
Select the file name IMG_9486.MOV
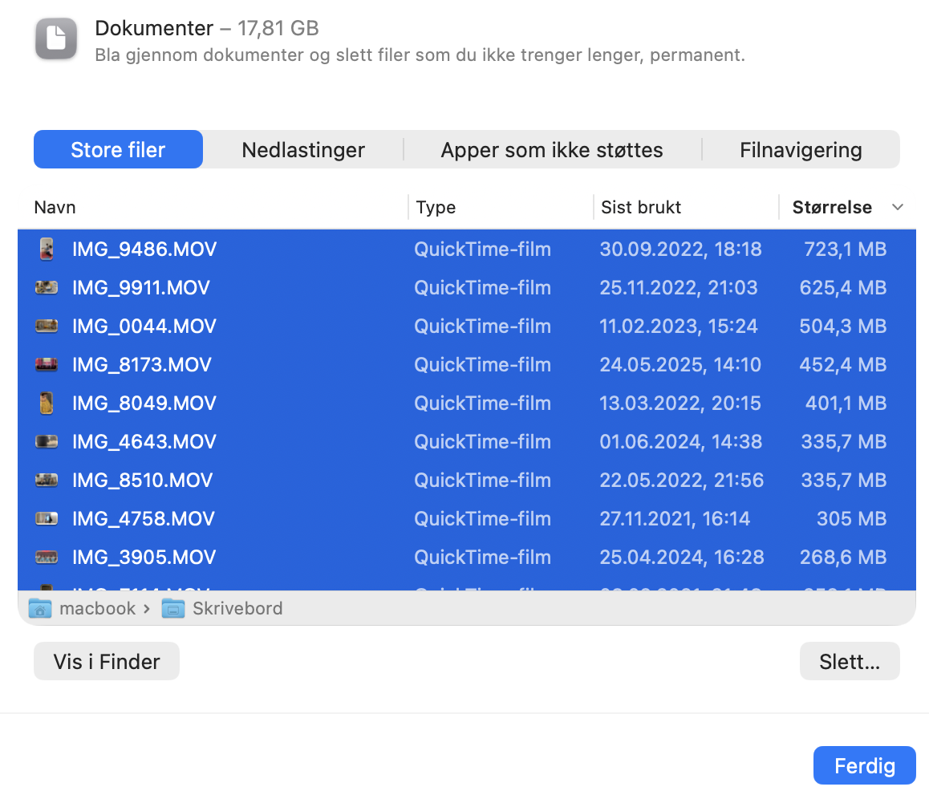[144, 249]
